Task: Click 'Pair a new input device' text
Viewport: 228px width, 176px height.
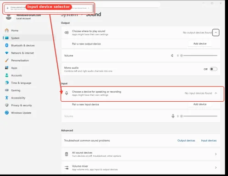Action: click(85, 104)
